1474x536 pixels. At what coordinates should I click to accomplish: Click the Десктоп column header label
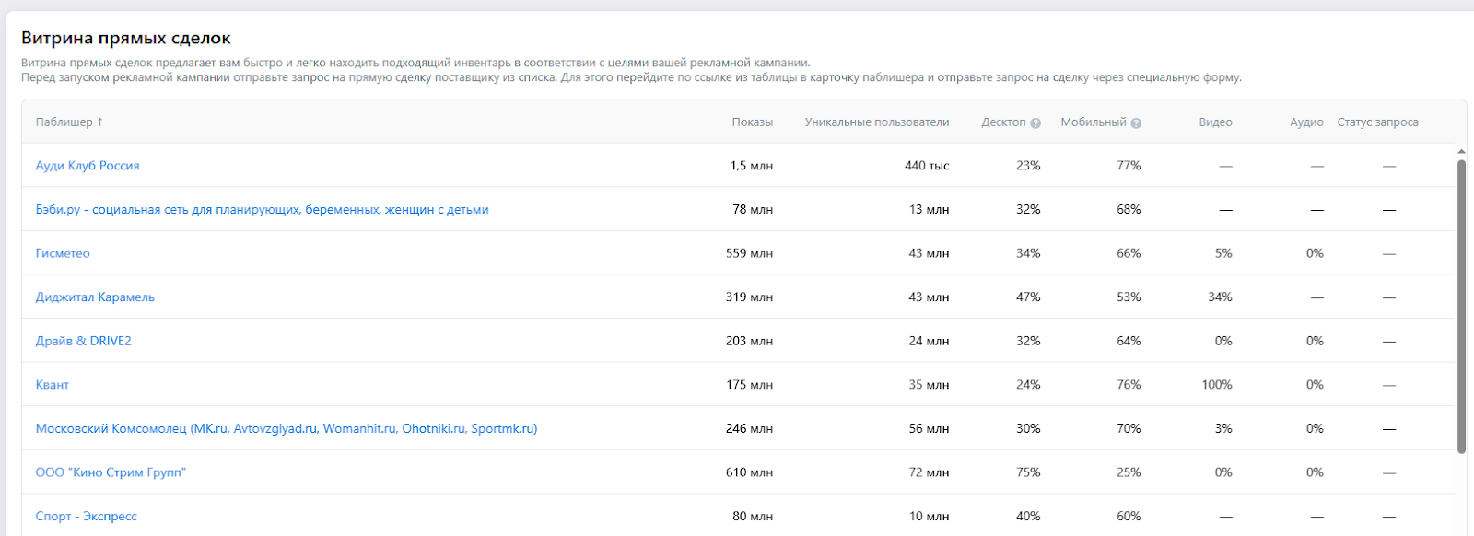click(x=1003, y=122)
